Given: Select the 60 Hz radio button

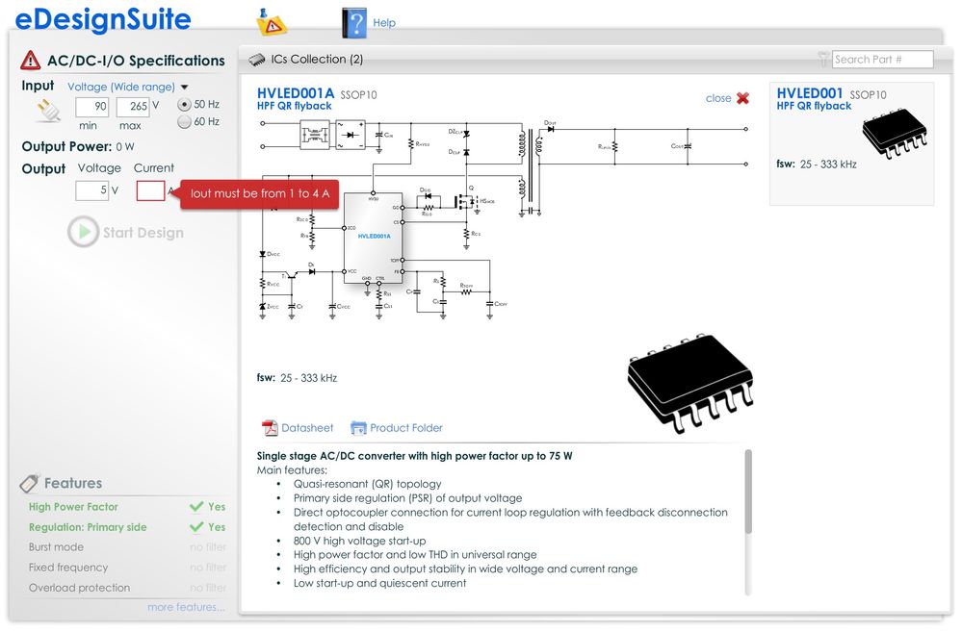Looking at the screenshot, I should tap(184, 122).
